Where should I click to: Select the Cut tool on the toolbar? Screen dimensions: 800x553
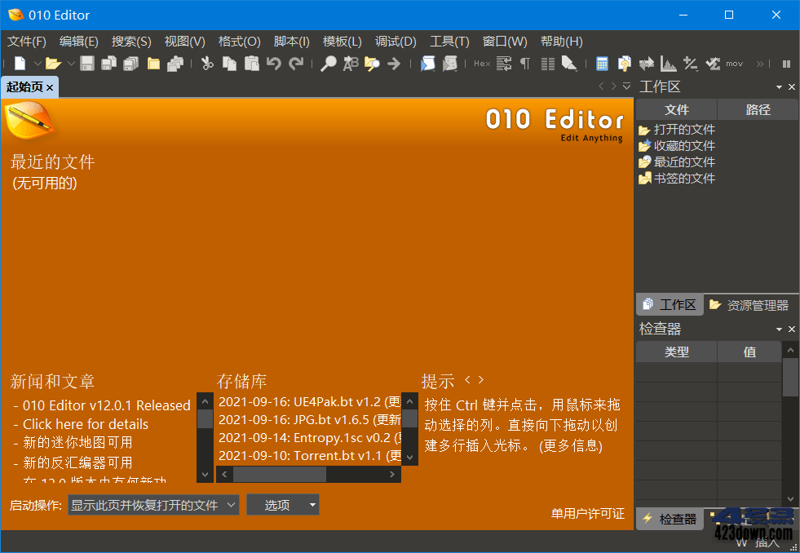207,63
